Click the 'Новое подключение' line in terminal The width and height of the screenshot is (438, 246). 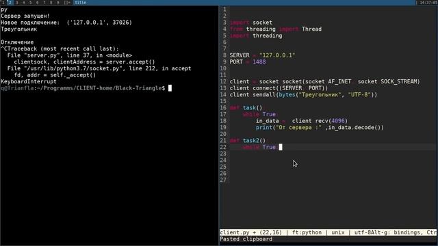click(x=66, y=23)
